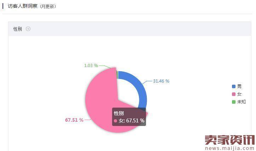The width and height of the screenshot is (256, 151).
Task: Click the 31.46 % data label
Action: click(x=161, y=81)
